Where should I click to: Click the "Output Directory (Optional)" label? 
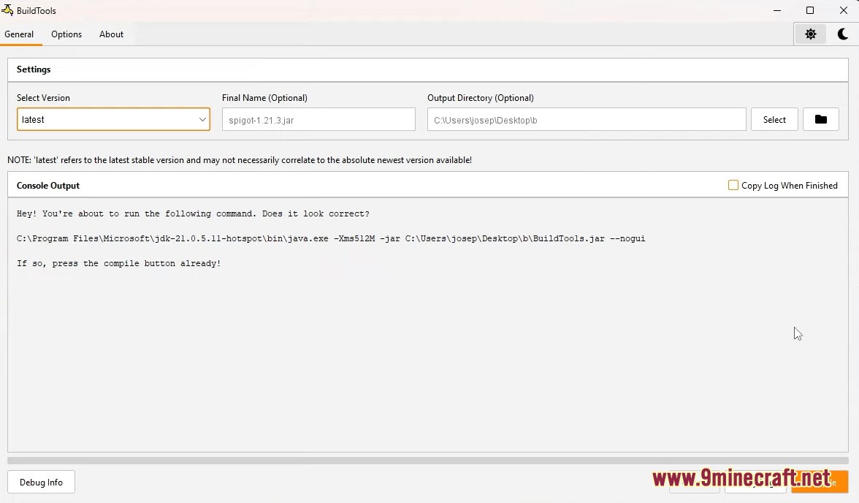pyautogui.click(x=481, y=98)
